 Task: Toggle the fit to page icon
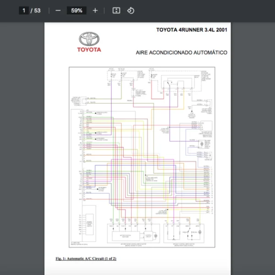coord(116,11)
